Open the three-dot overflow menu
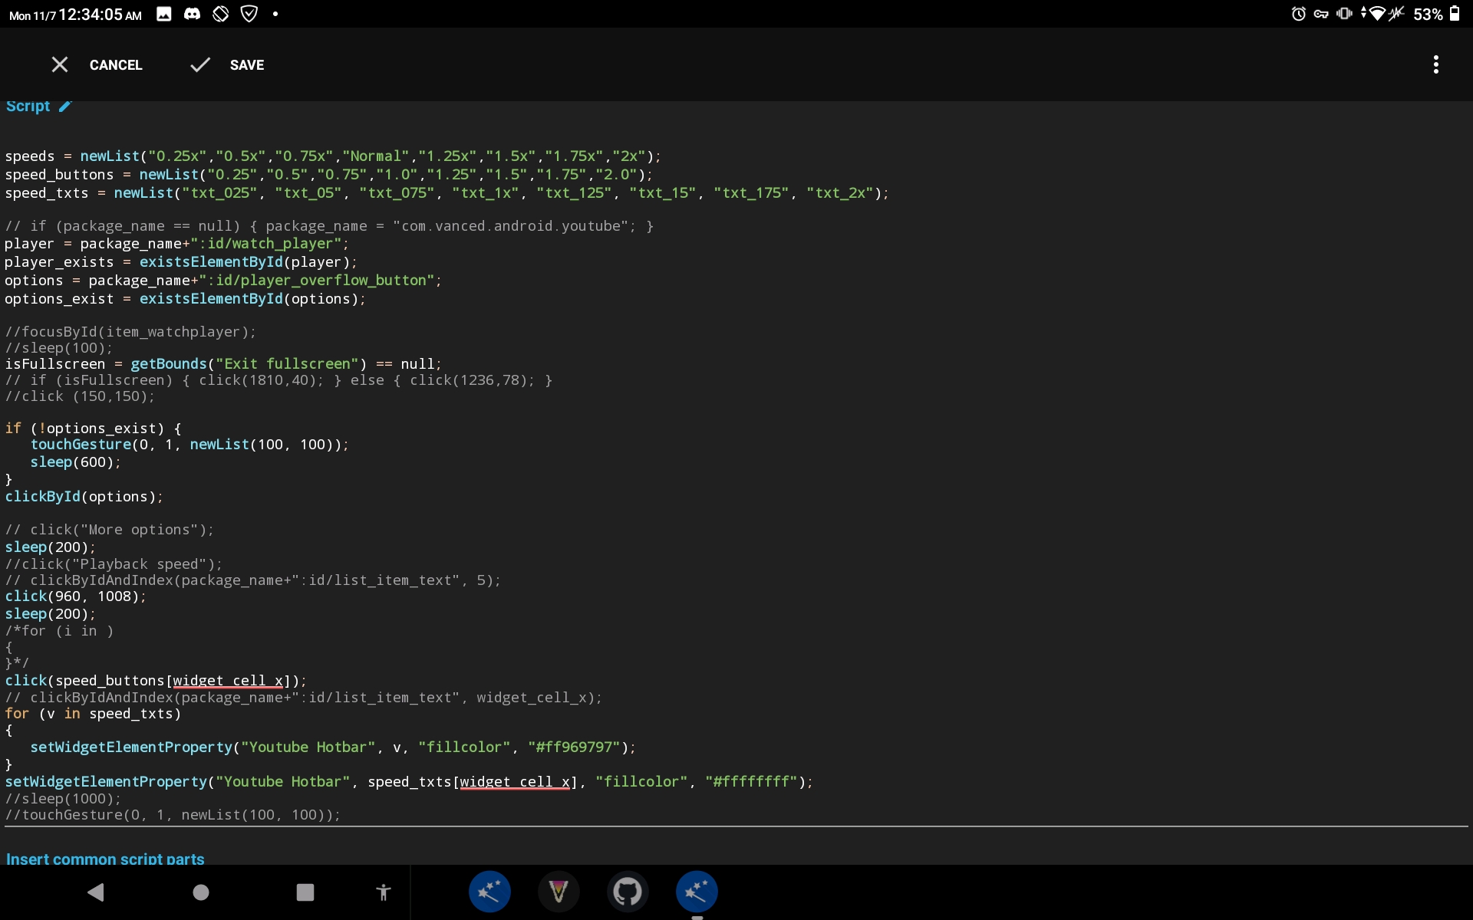This screenshot has height=920, width=1473. (1435, 64)
